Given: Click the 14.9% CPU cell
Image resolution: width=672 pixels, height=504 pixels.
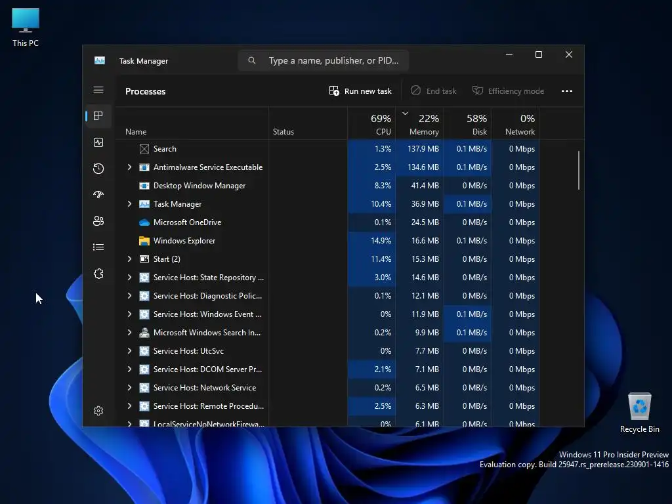Looking at the screenshot, I should pyautogui.click(x=371, y=241).
